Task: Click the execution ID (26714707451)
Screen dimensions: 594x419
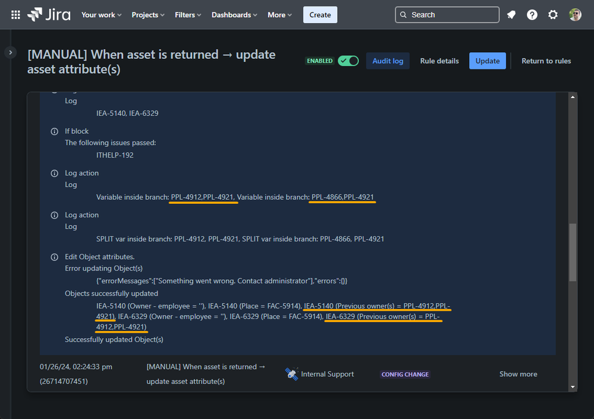Action: pos(64,381)
